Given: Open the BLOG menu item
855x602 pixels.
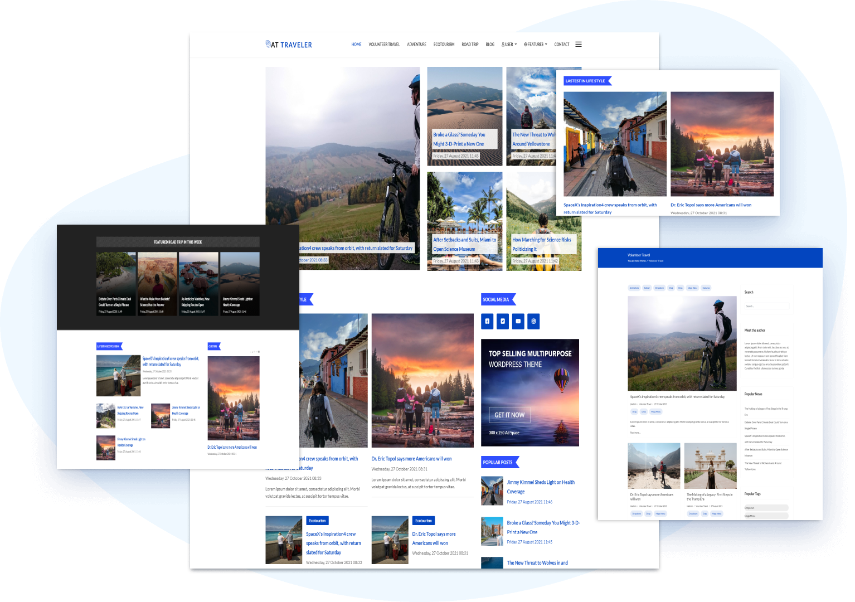Looking at the screenshot, I should click(490, 45).
